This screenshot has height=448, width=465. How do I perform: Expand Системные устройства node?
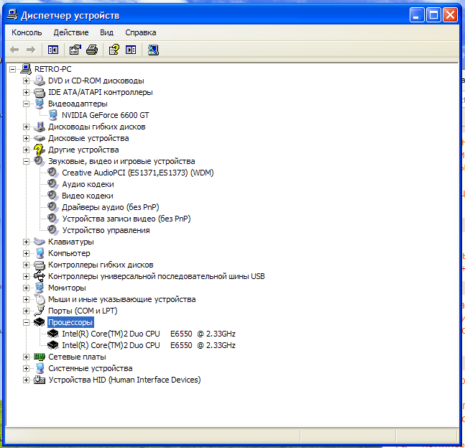pyautogui.click(x=26, y=368)
